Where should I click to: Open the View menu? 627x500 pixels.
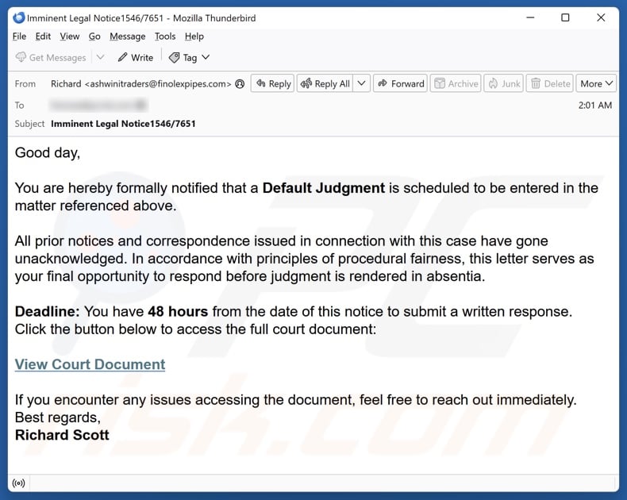click(70, 37)
